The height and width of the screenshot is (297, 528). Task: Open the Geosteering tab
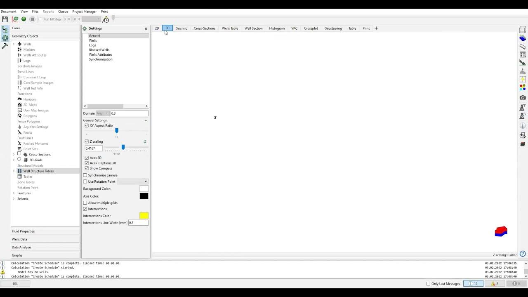coord(333,28)
